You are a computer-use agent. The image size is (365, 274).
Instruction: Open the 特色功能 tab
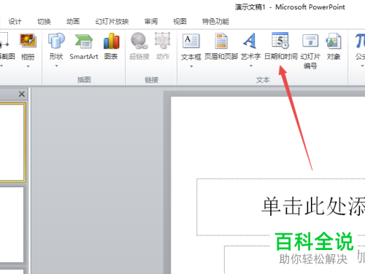(x=215, y=22)
